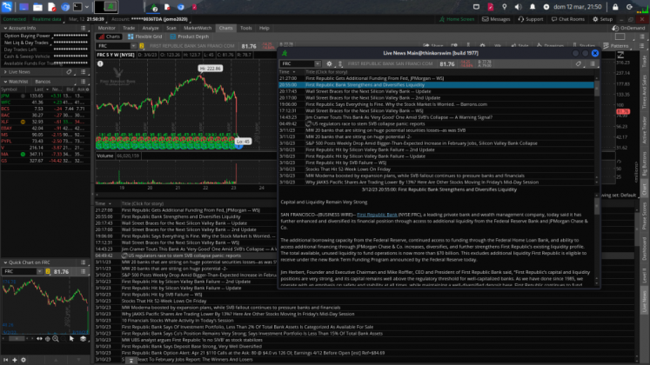The width and height of the screenshot is (650, 365).
Task: Switch to the MarketWatch tab
Action: 198,28
